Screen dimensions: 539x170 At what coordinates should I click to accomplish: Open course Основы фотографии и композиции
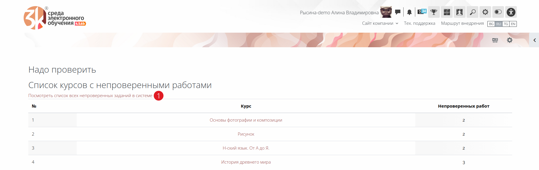[246, 120]
